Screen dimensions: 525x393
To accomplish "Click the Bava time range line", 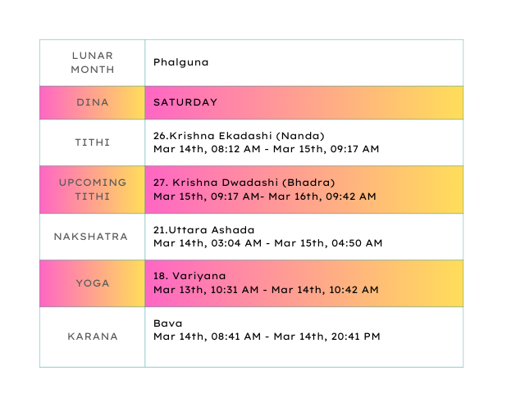I will tap(266, 337).
